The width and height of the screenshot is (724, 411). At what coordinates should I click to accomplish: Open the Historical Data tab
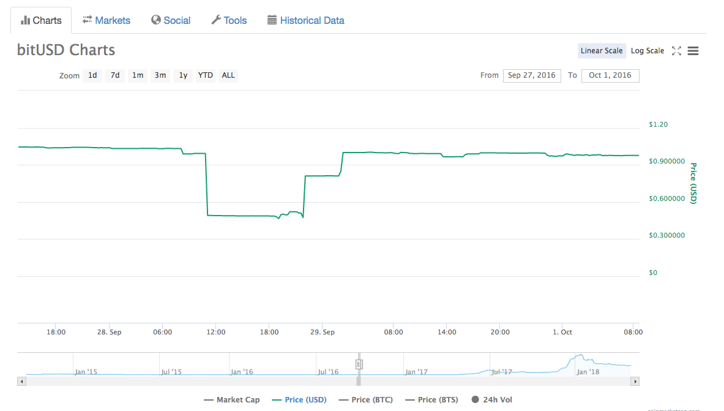pos(305,20)
